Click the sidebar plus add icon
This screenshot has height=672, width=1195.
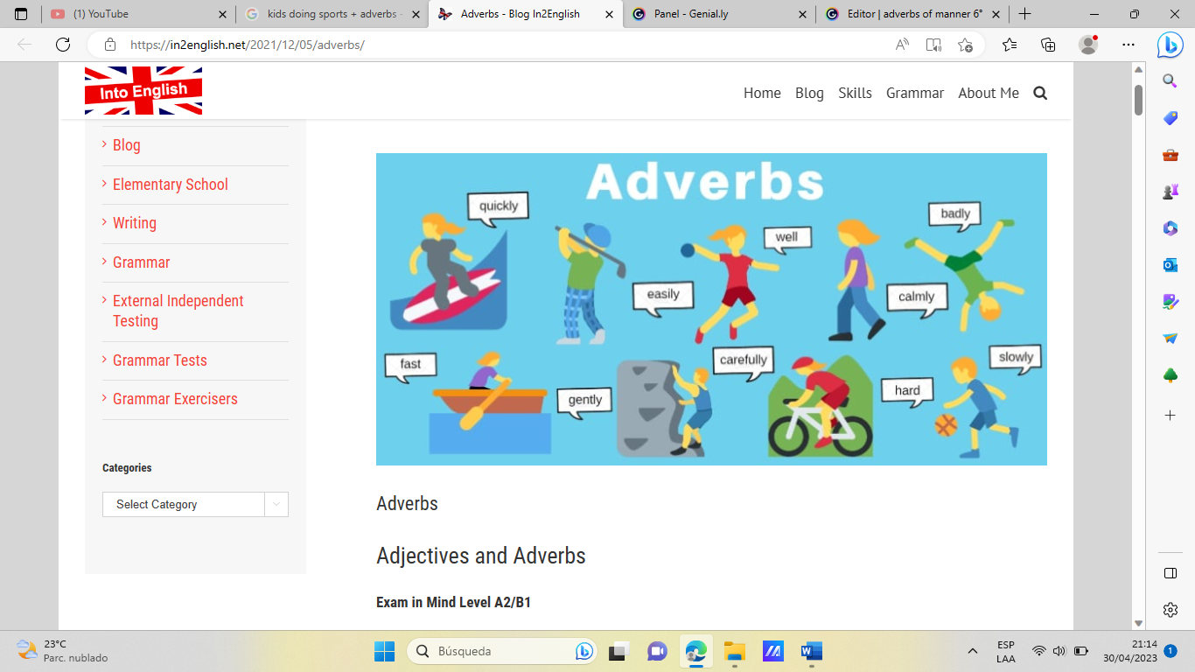[1170, 414]
